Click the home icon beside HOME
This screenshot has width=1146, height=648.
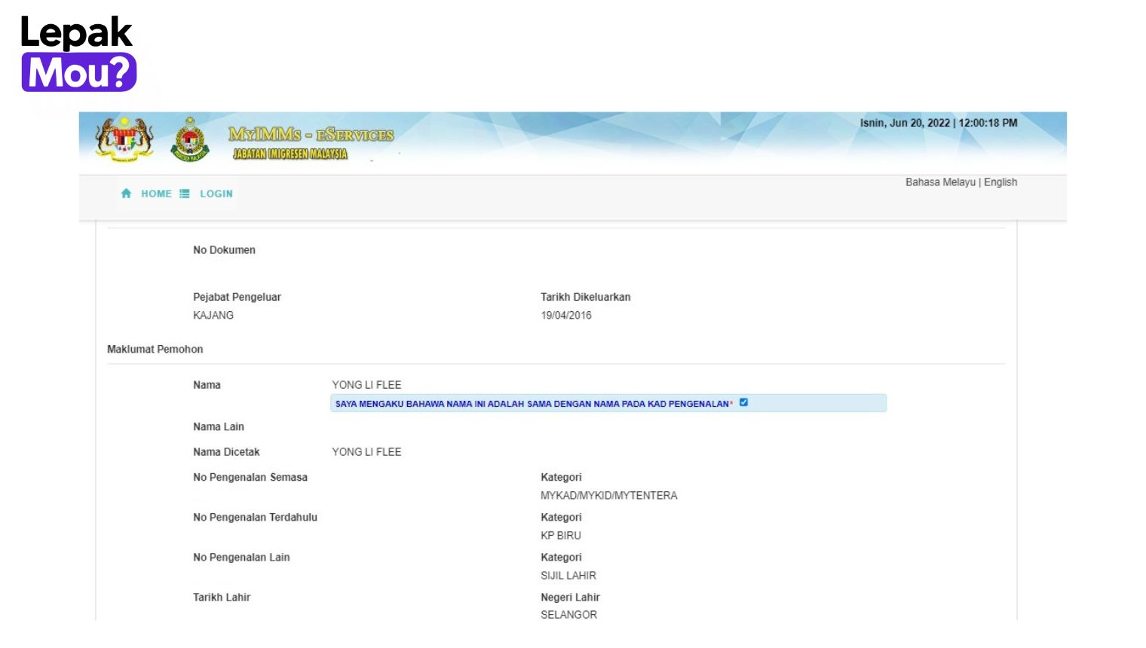126,194
